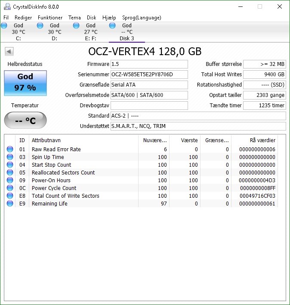Click status orb of Remaining Life row
The image size is (290, 305).
(x=10, y=203)
